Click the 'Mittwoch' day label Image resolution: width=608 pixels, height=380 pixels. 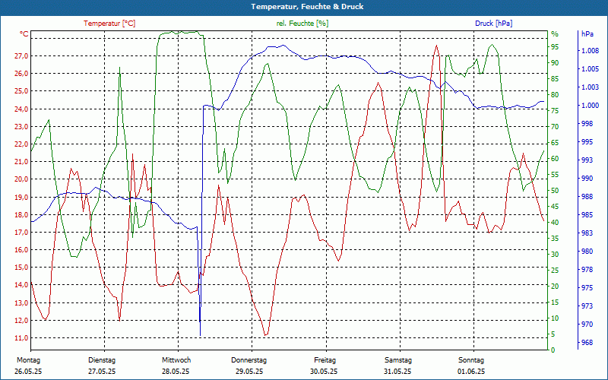176,360
